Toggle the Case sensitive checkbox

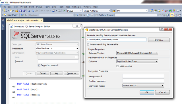pyautogui.click(x=117, y=66)
